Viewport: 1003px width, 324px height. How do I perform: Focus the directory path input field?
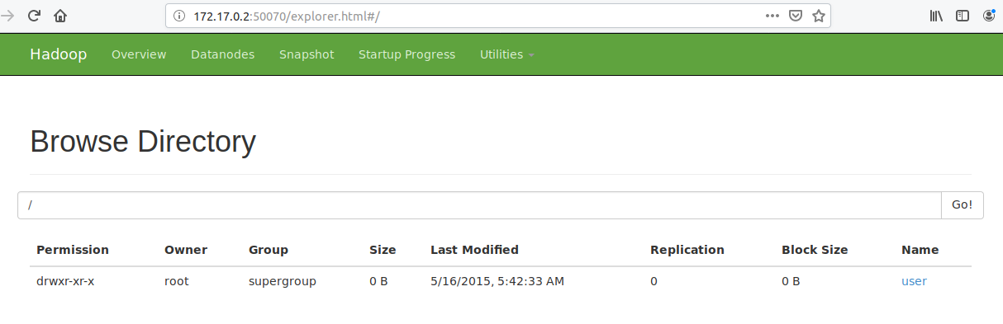tap(479, 205)
